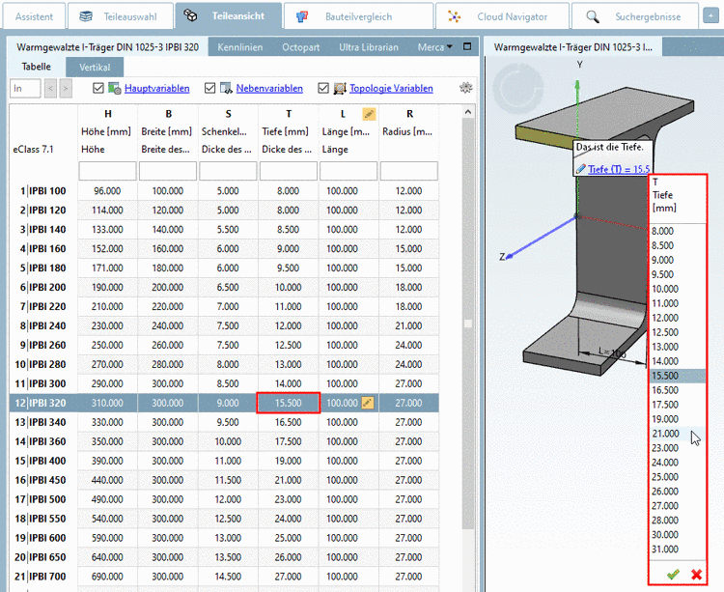Toggle the Topologie Variablen checkbox
This screenshot has width=724, height=592.
point(323,89)
